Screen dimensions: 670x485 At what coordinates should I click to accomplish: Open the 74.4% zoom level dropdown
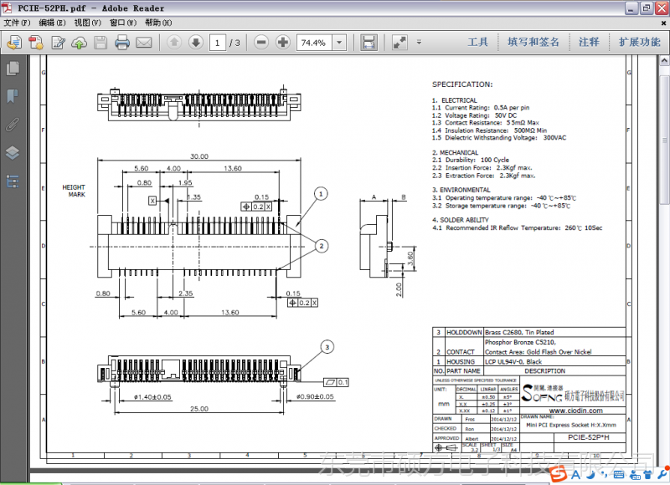(x=339, y=43)
